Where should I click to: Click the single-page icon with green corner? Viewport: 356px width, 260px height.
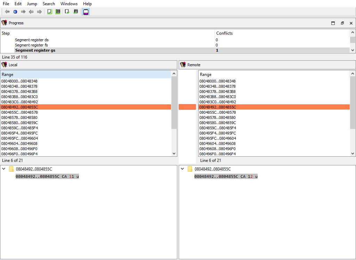(49, 12)
